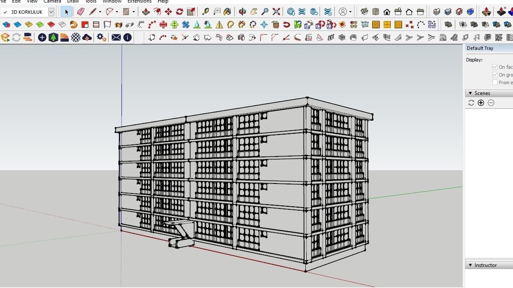Click the blue X cross icon

[186, 25]
